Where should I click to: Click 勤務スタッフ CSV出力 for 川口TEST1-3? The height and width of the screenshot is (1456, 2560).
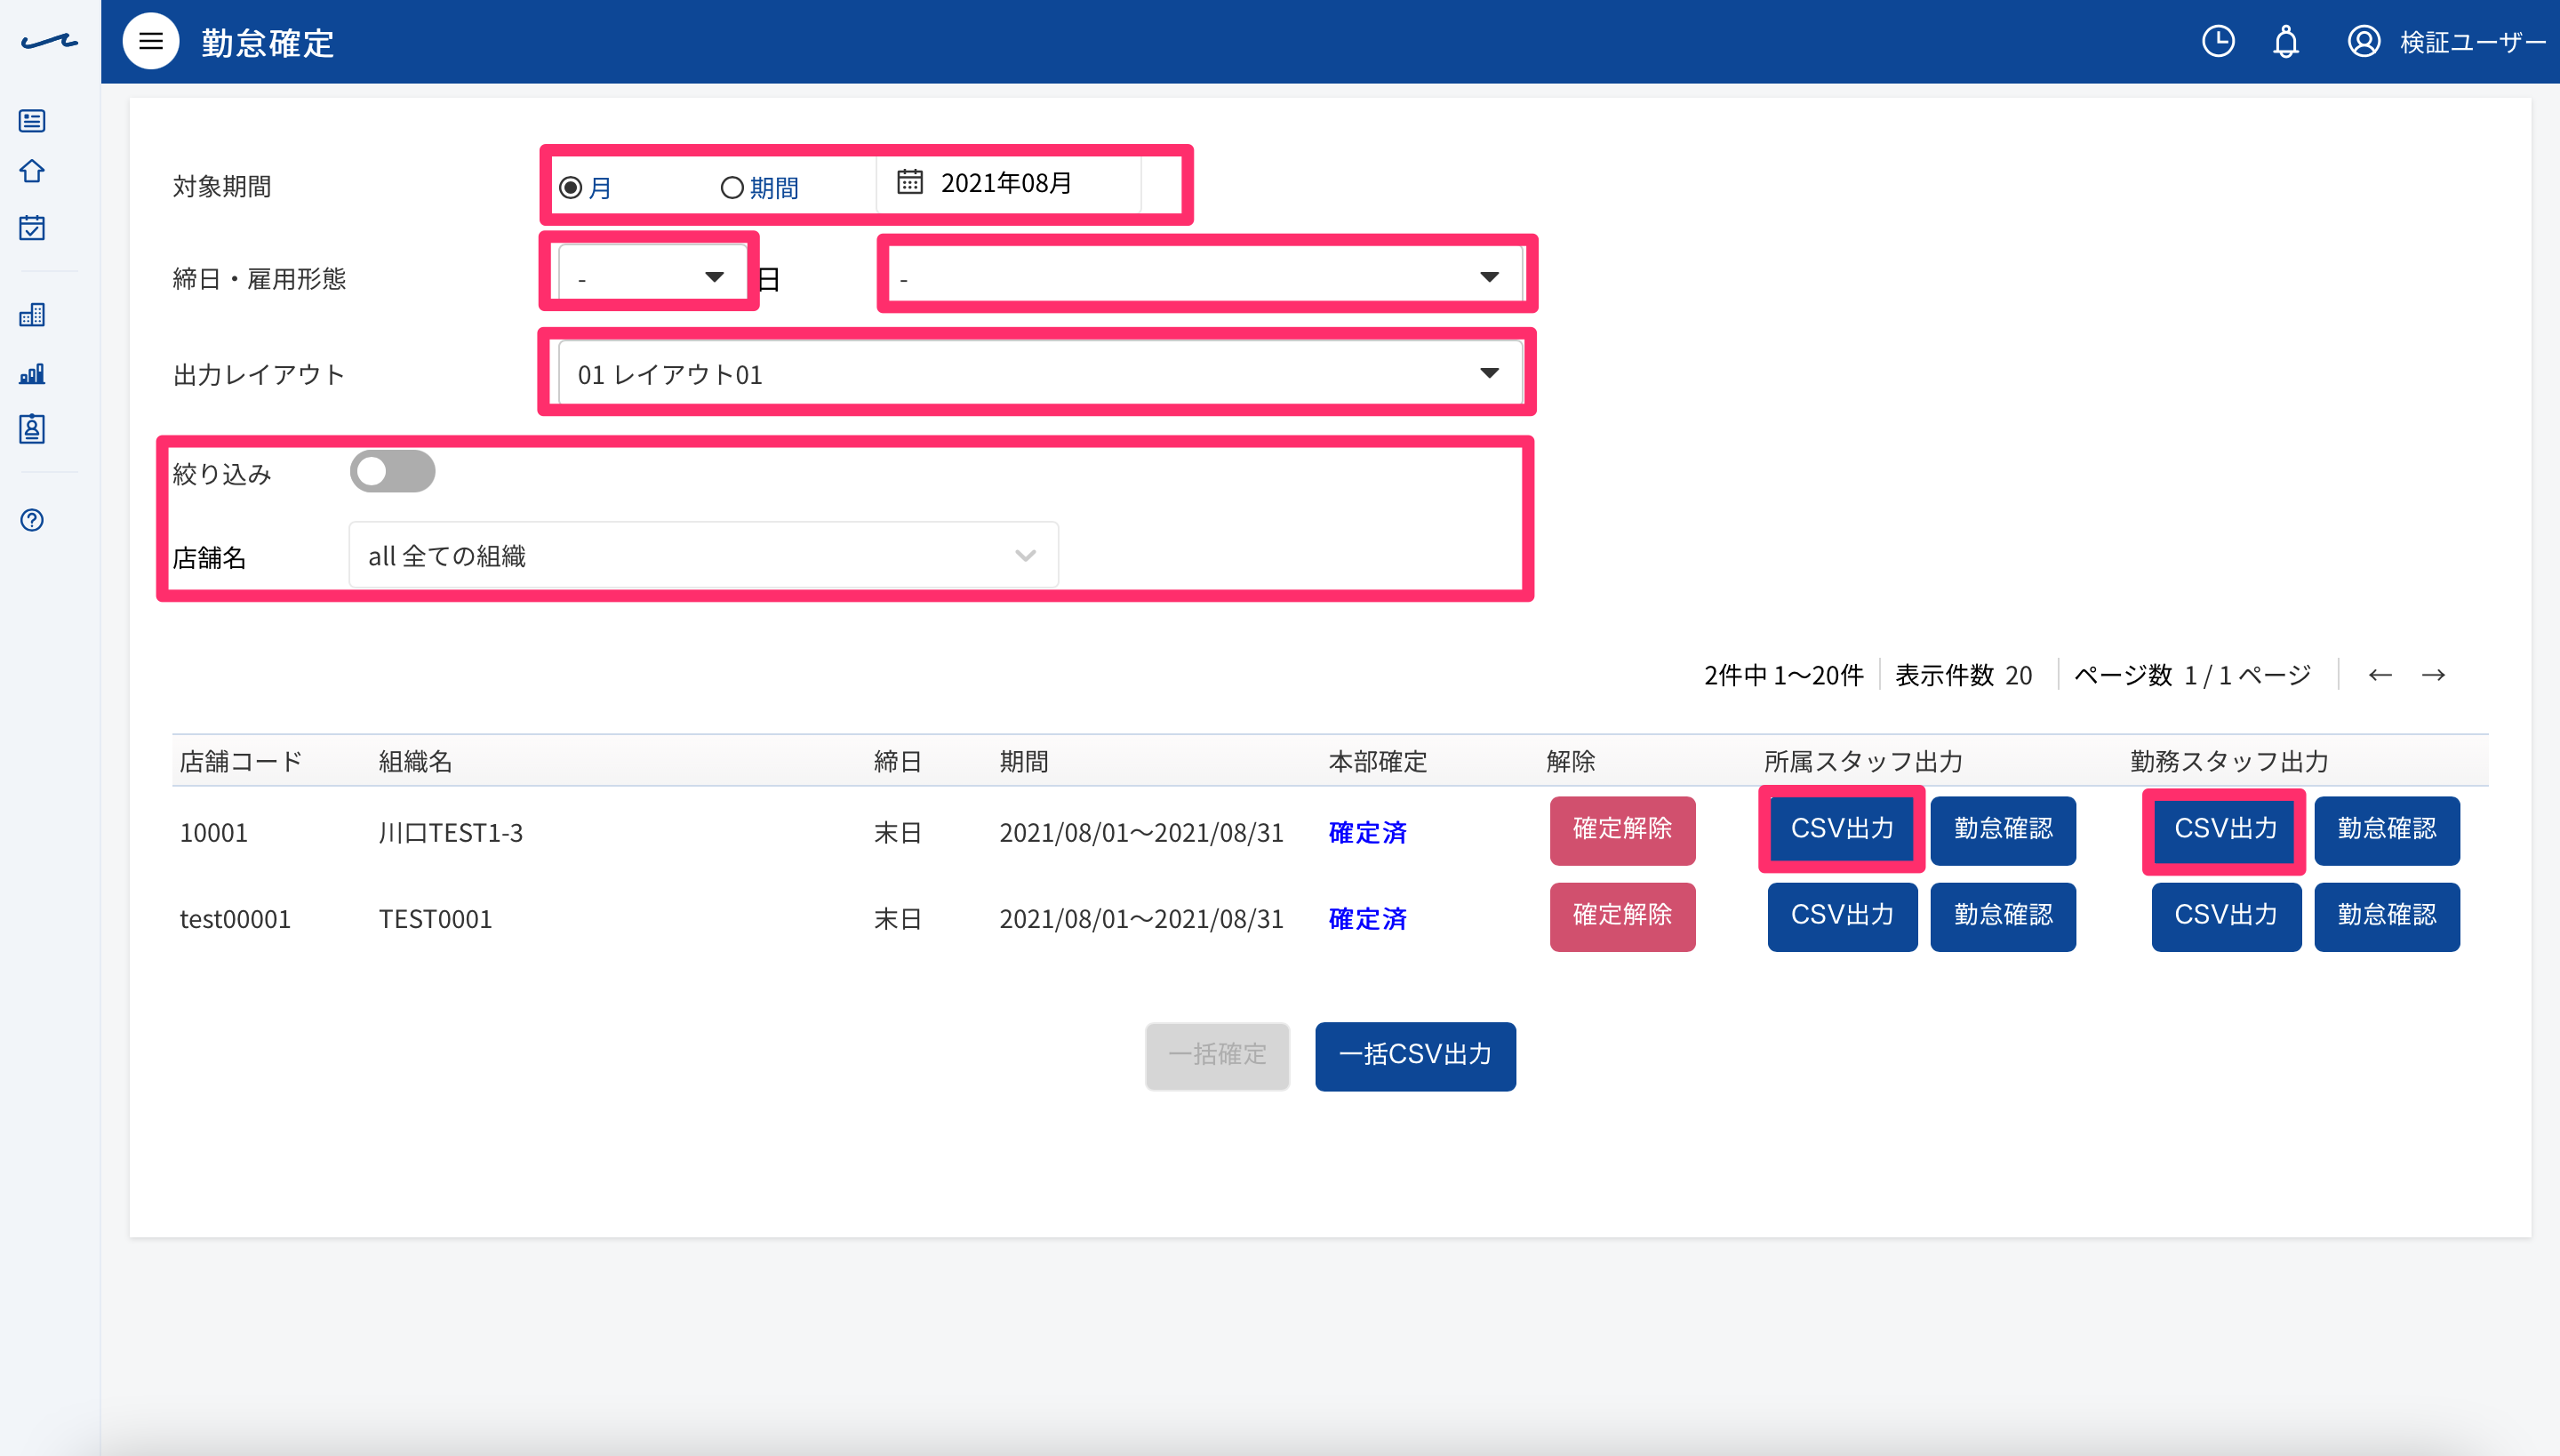tap(2226, 830)
